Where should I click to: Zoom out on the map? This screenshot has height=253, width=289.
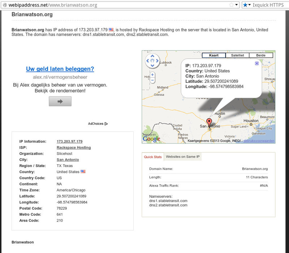(x=152, y=80)
